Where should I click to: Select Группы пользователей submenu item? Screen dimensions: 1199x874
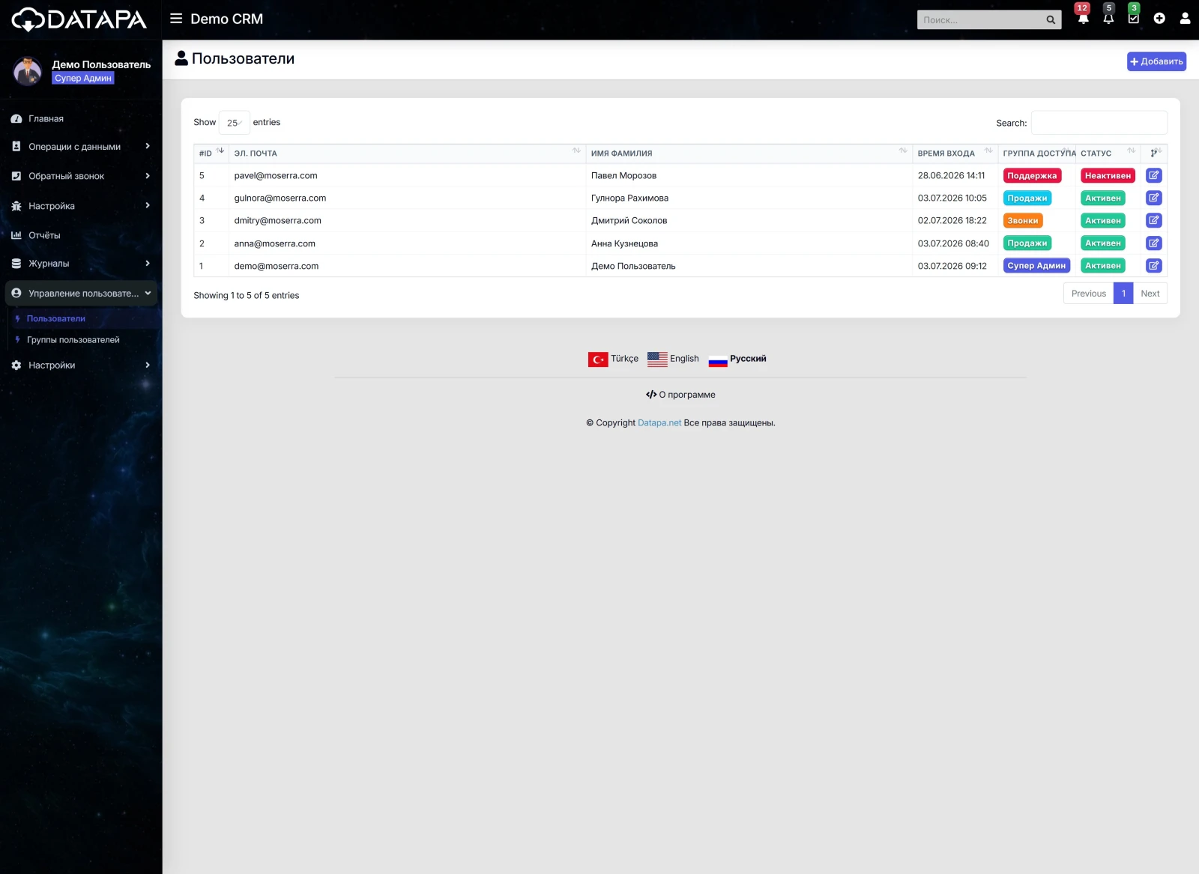pyautogui.click(x=73, y=340)
